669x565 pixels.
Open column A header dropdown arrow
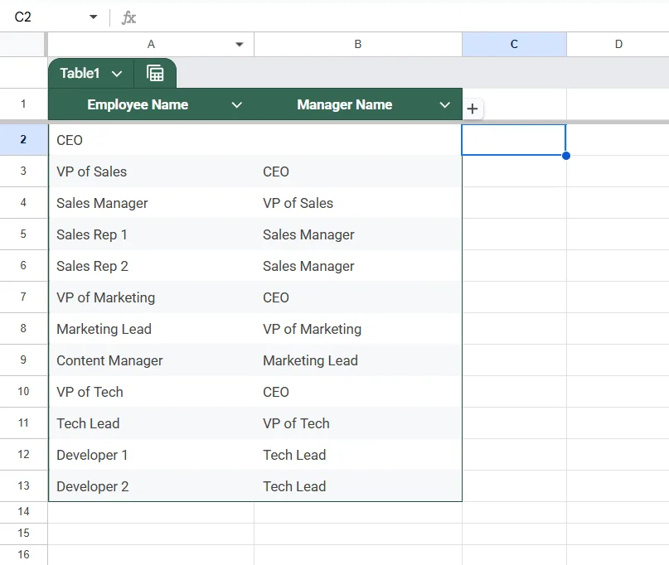240,45
